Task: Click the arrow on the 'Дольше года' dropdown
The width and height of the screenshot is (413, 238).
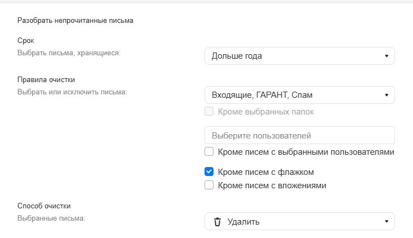Action: click(x=386, y=56)
